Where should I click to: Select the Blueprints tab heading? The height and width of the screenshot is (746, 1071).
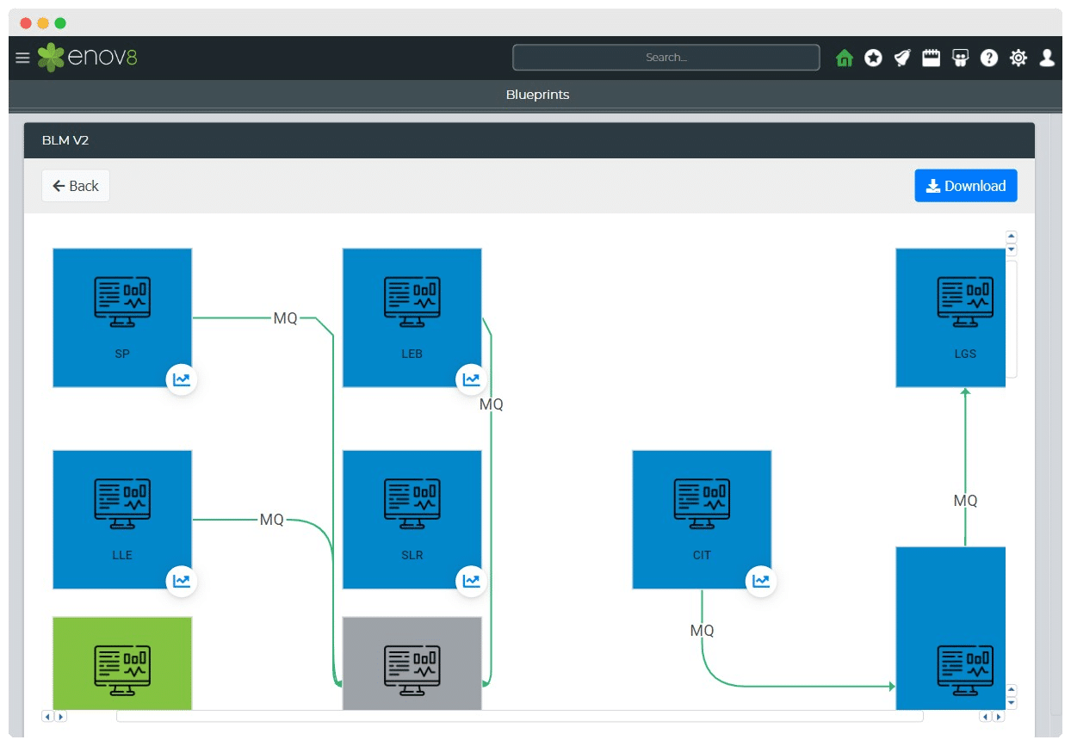[537, 95]
